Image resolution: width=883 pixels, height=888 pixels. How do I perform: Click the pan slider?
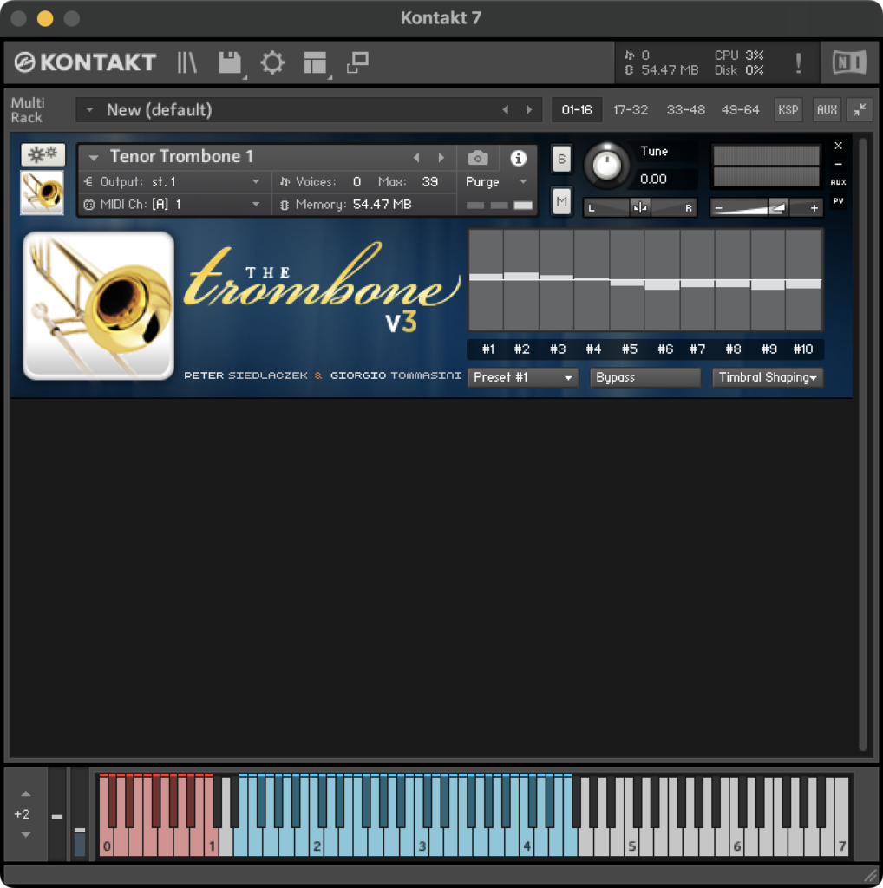click(x=640, y=208)
